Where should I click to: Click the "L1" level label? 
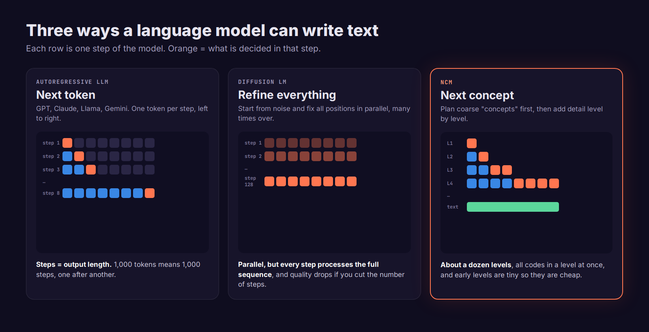coord(450,143)
